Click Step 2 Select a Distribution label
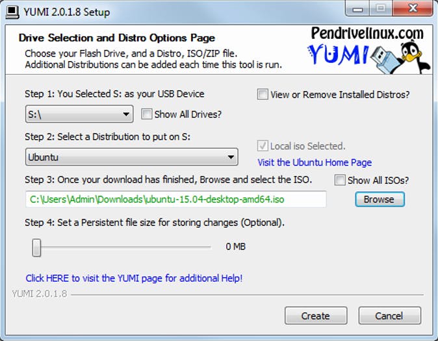The image size is (438, 341). click(x=107, y=137)
